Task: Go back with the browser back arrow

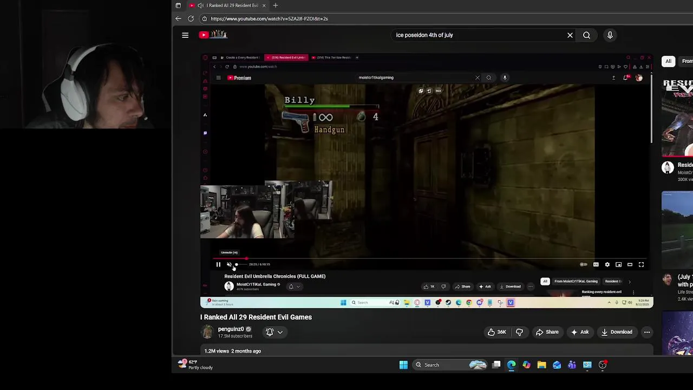Action: [x=178, y=18]
